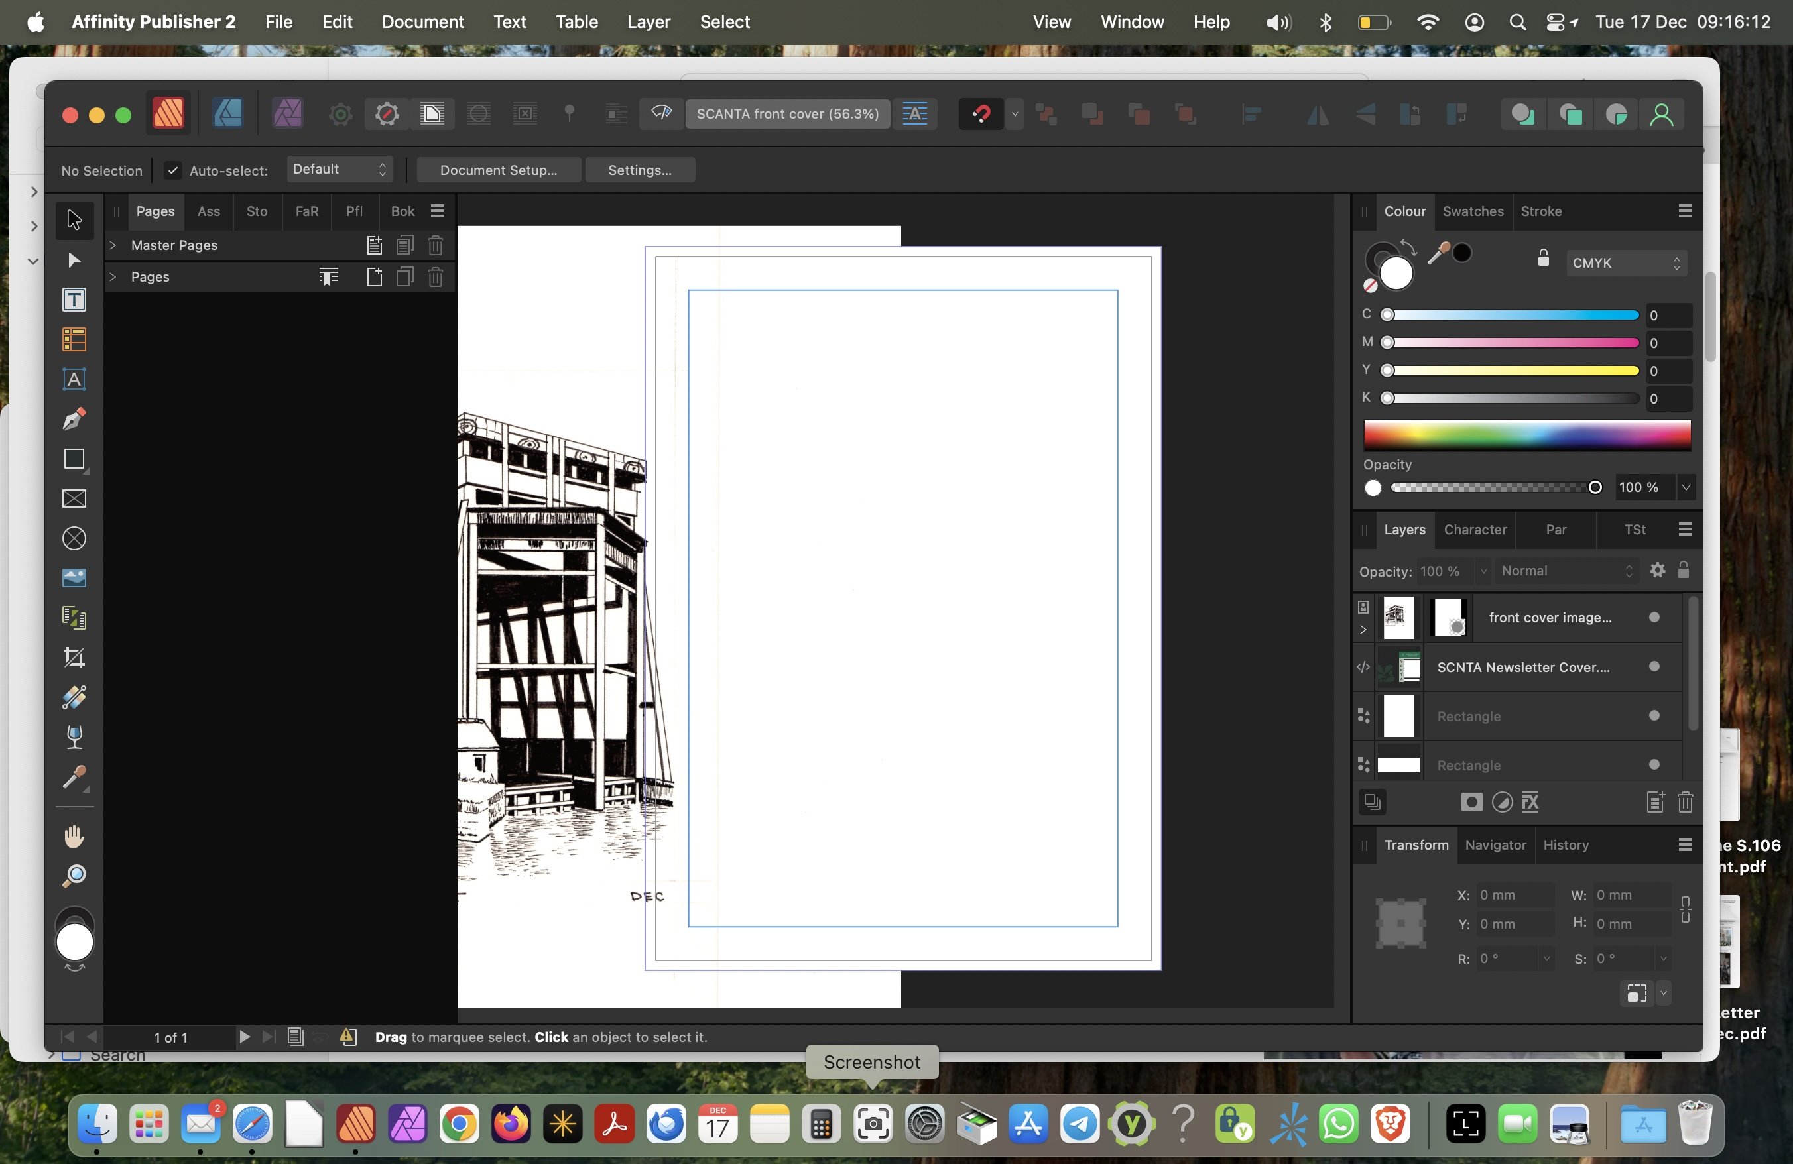Set colour to none with the red-slash swatch
Screen dimensions: 1793x1164
(1371, 285)
